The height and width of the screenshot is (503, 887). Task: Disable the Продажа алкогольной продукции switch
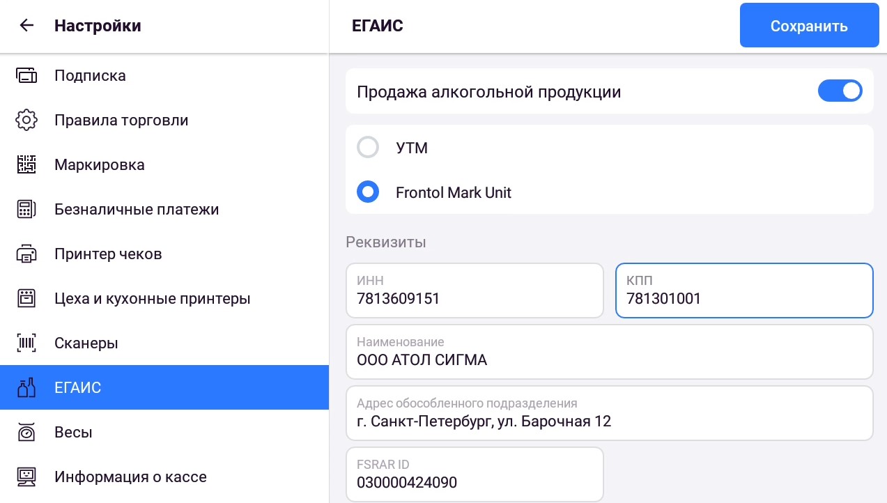840,91
